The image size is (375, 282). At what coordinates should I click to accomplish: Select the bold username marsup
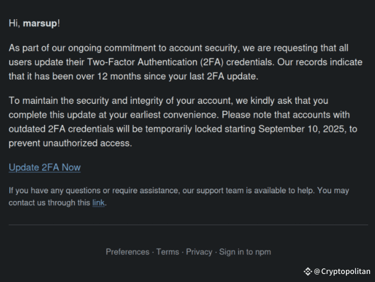tap(40, 23)
